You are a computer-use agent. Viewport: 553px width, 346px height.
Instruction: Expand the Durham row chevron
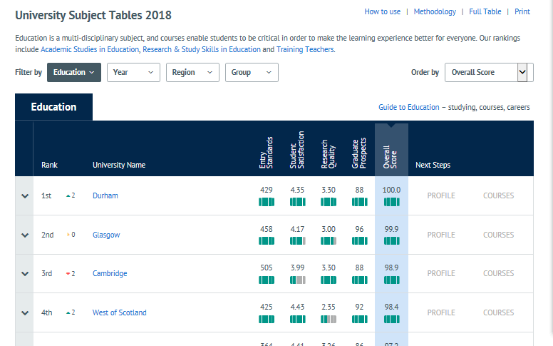25,196
